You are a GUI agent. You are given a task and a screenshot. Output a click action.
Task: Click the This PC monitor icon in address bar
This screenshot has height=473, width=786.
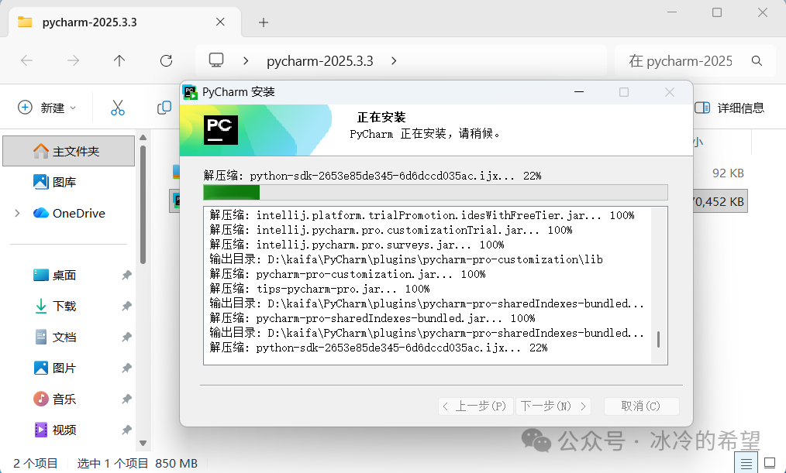[216, 60]
